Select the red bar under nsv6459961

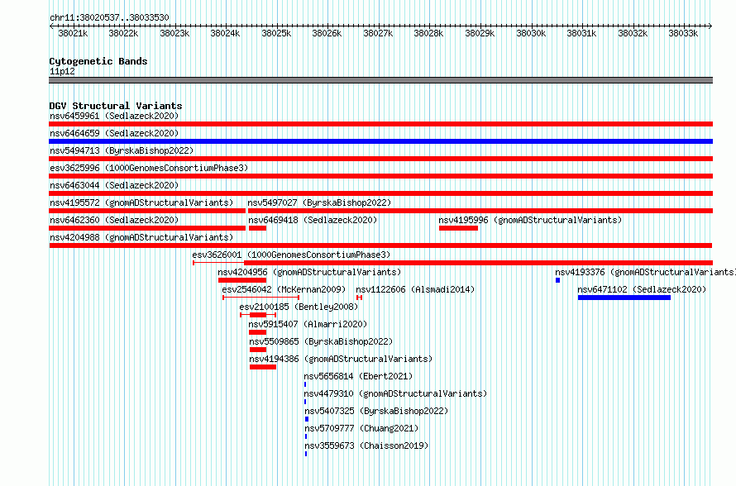pyautogui.click(x=380, y=124)
